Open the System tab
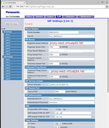The image size is (109, 128). pos(50,17)
